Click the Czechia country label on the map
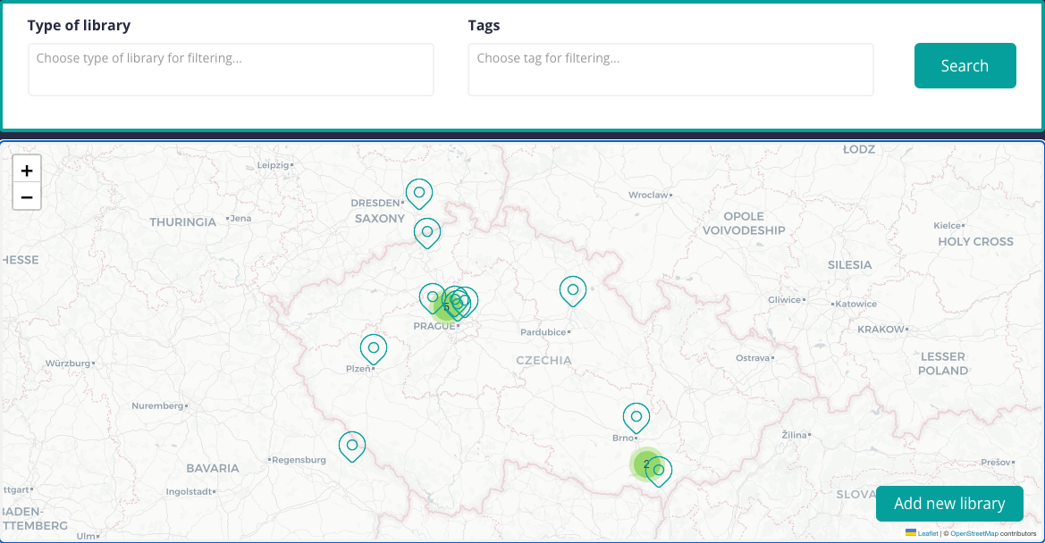This screenshot has width=1045, height=543. (544, 360)
